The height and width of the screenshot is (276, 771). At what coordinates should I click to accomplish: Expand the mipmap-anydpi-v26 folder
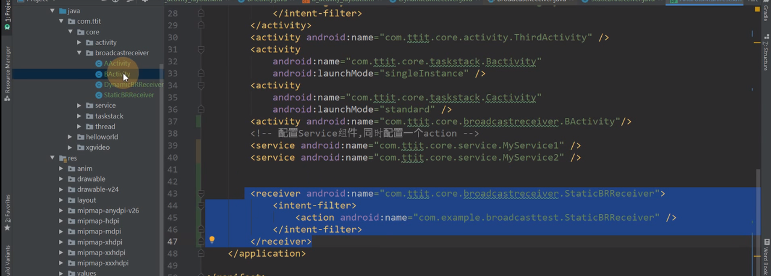[x=62, y=210]
